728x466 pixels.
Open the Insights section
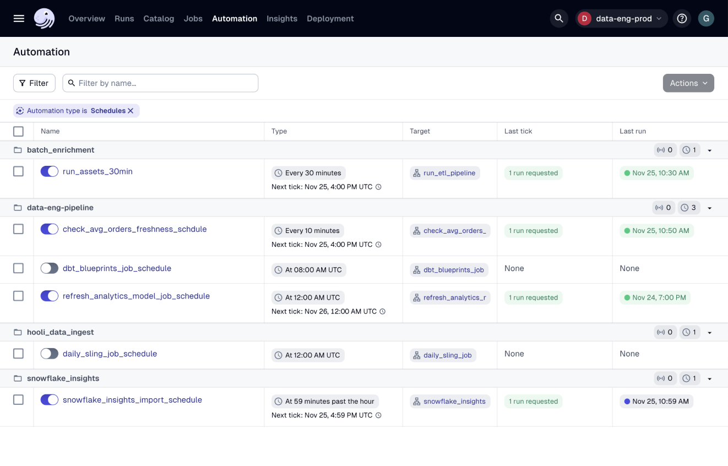pos(282,18)
